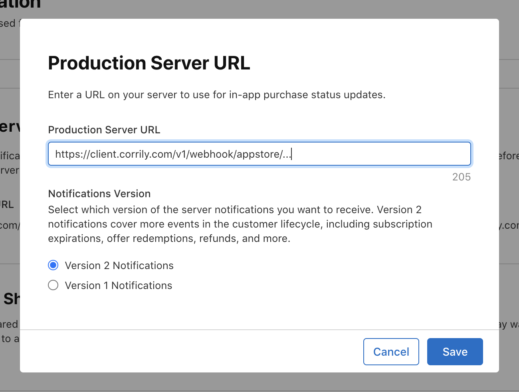Click the partial "RL" label behind the dialog
The image size is (519, 392).
pyautogui.click(x=7, y=204)
